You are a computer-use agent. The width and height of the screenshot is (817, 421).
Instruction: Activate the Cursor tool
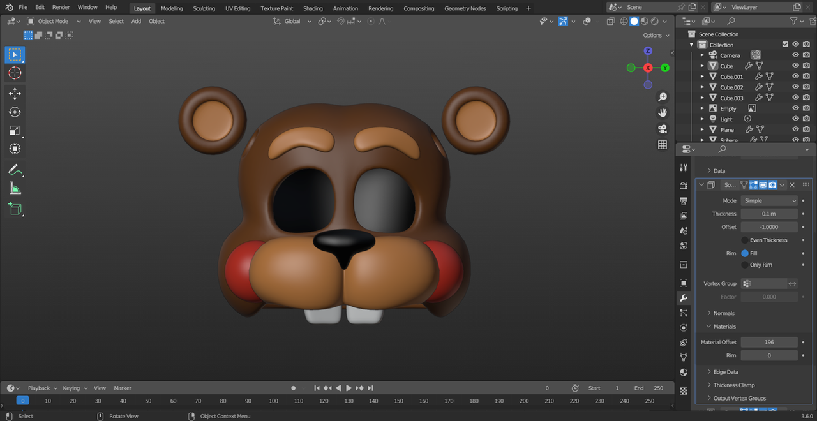tap(15, 73)
